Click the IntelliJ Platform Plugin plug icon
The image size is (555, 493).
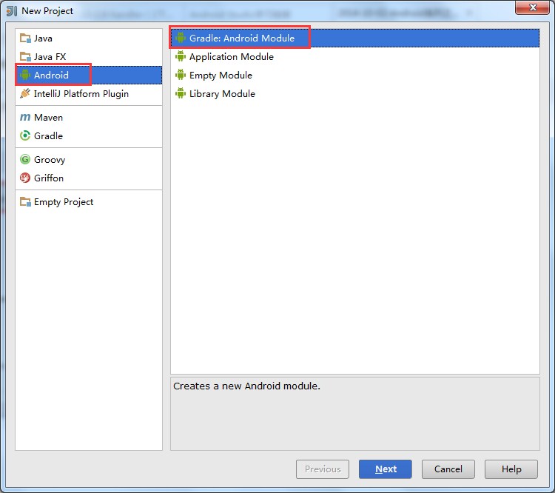(x=25, y=93)
